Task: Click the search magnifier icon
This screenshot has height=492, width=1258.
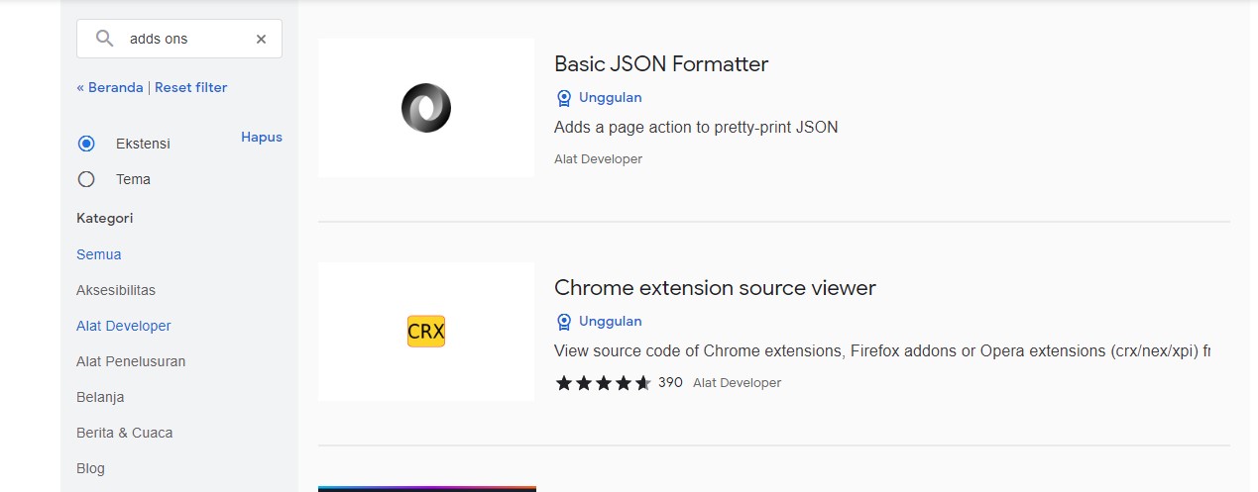Action: pos(104,39)
